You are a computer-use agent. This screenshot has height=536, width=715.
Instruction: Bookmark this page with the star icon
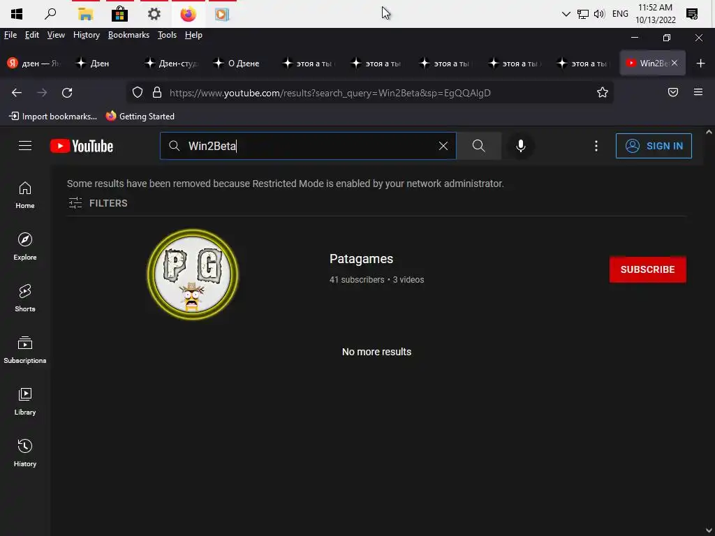(603, 93)
